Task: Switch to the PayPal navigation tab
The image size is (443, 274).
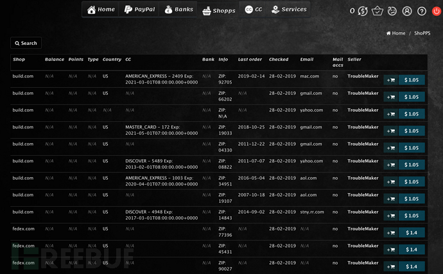Action: [139, 10]
